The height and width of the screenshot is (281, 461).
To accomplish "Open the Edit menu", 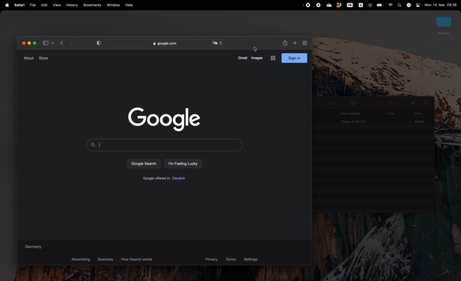I will point(44,5).
